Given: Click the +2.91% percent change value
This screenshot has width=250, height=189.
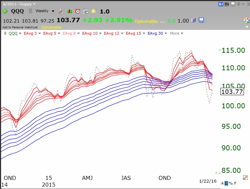Looking at the screenshot, I should (x=119, y=20).
